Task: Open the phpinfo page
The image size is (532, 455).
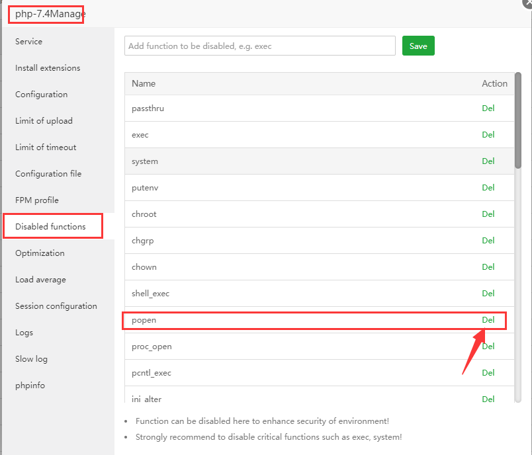Action: pos(30,386)
